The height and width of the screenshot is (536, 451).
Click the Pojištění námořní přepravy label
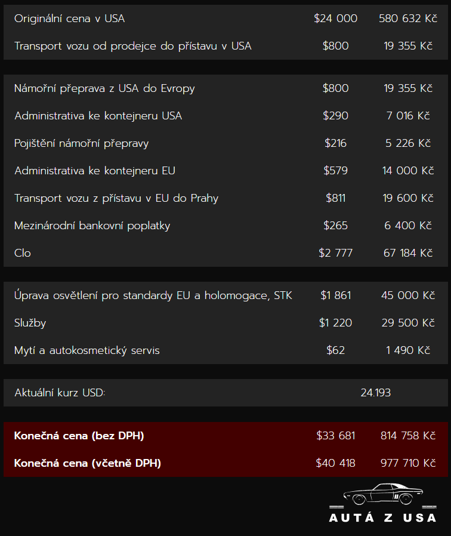[81, 144]
